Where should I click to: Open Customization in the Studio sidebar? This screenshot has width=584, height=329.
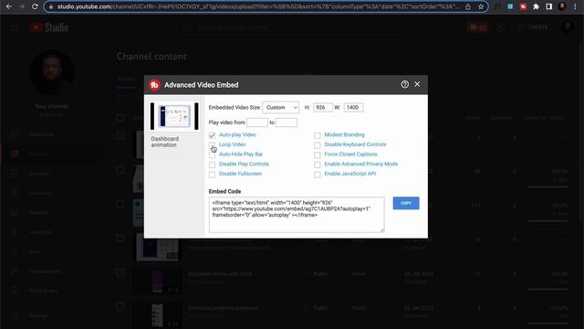(52, 271)
